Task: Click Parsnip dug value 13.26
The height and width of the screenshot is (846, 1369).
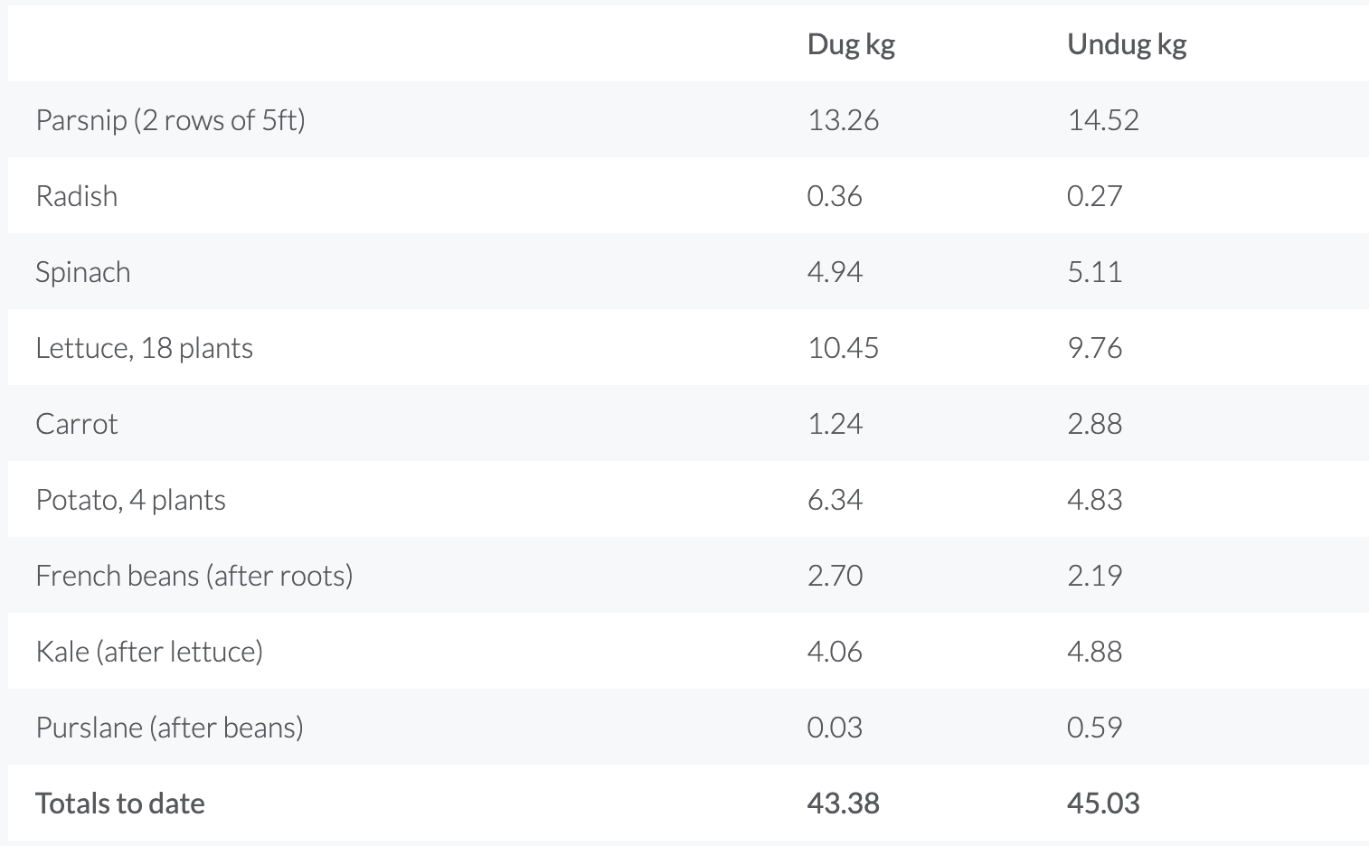Action: point(843,120)
